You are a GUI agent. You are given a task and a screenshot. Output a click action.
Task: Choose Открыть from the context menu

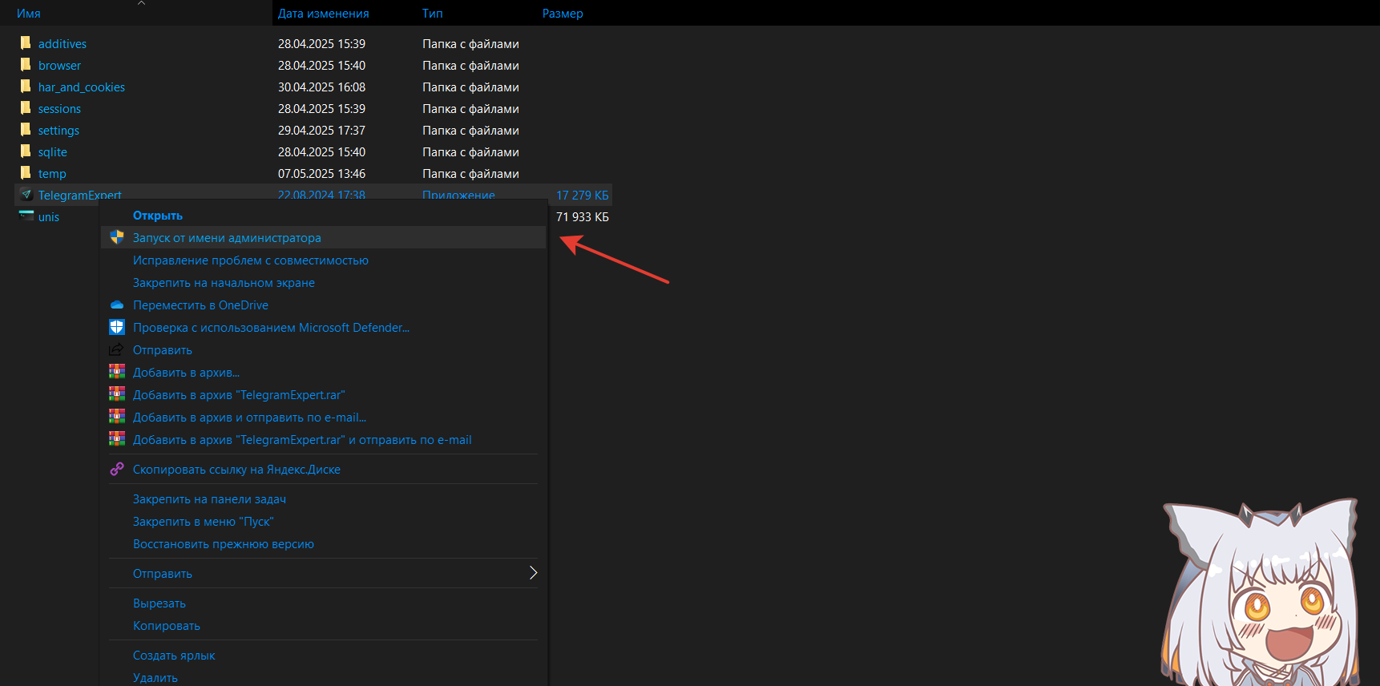(158, 216)
